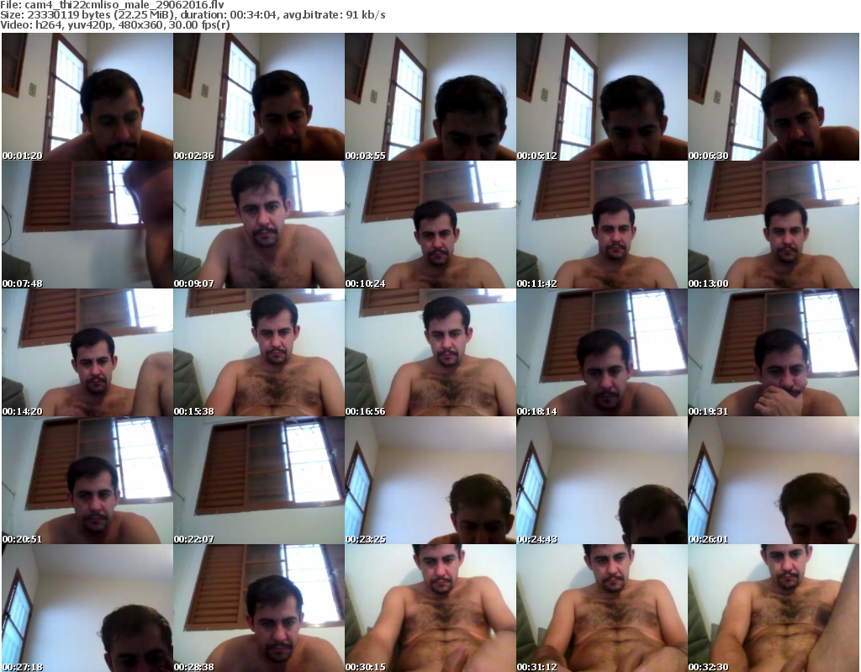Select the Video codec info line
This screenshot has width=861, height=672.
point(114,24)
